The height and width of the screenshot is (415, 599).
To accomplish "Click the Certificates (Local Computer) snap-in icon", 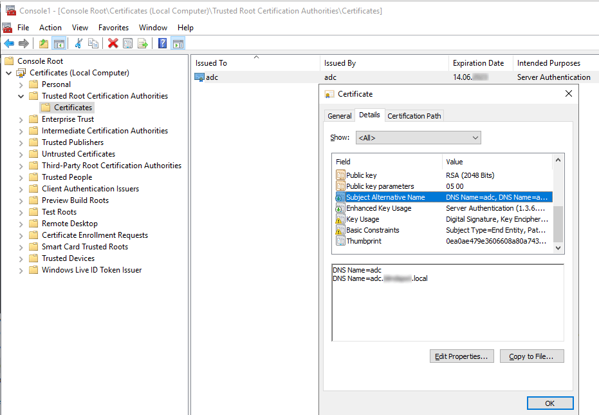I will point(21,73).
